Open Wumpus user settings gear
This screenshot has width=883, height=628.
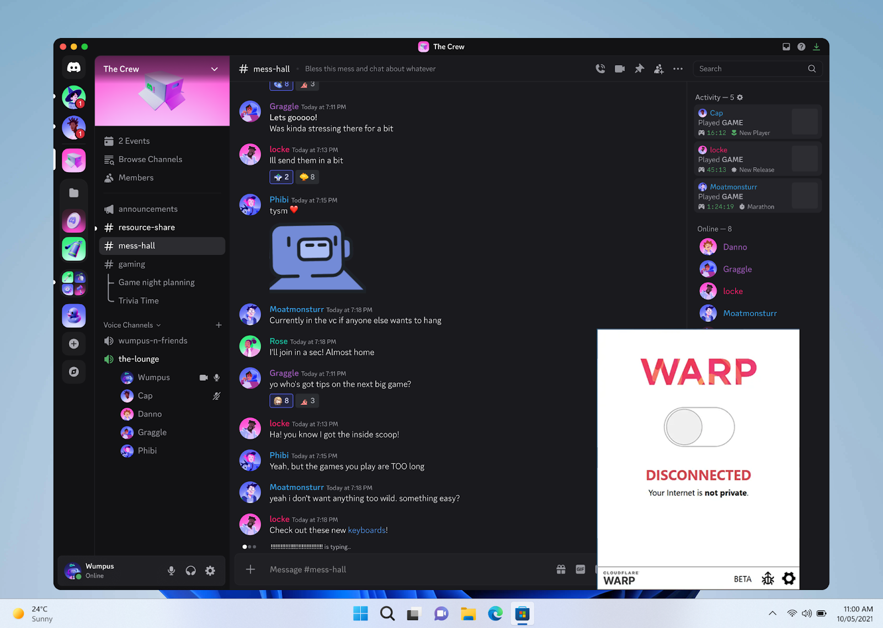click(210, 571)
